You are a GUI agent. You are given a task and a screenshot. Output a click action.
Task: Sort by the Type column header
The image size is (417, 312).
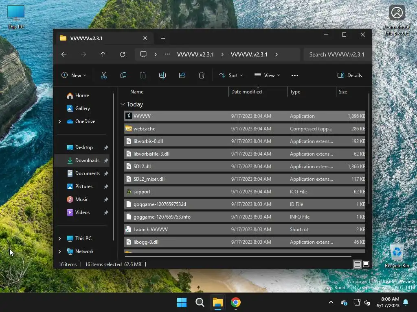295,92
